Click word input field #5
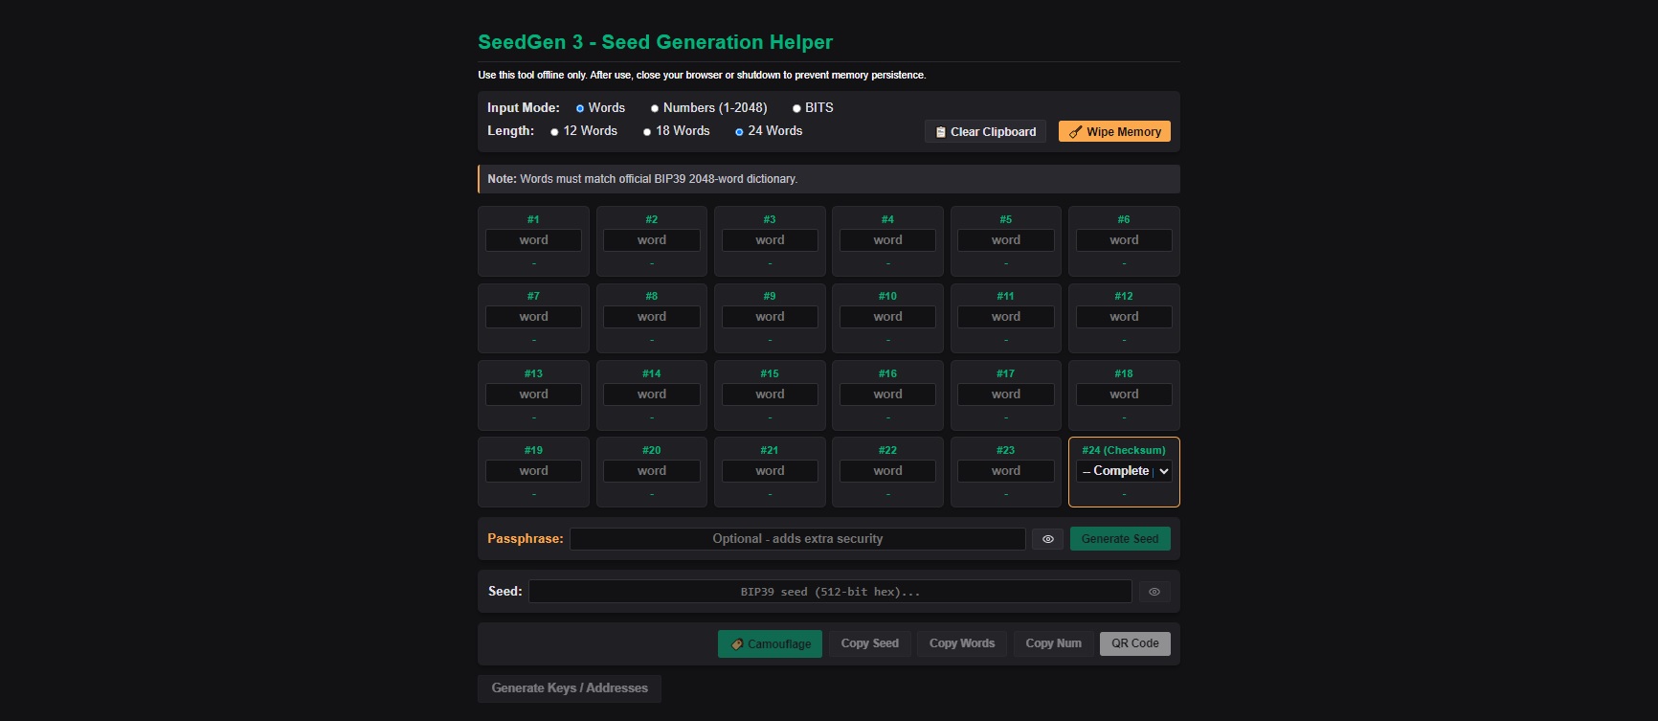Image resolution: width=1658 pixels, height=721 pixels. [1006, 240]
